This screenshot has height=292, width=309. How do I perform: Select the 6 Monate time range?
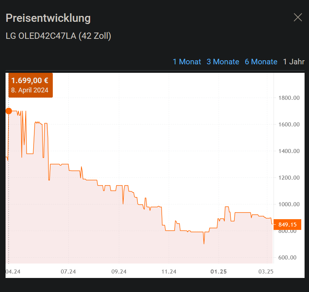pos(261,62)
